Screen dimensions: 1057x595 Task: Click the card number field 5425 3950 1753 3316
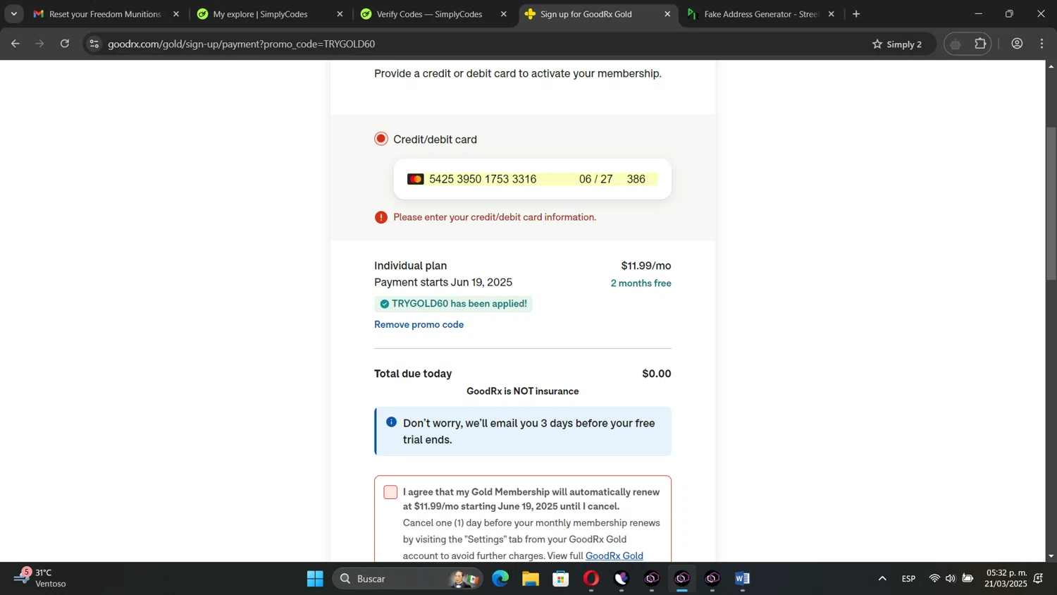click(483, 179)
